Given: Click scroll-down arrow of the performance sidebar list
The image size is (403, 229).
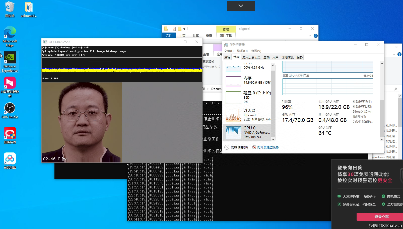Looking at the screenshot, I should click(x=273, y=139).
